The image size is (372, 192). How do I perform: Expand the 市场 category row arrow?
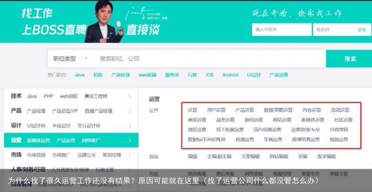click(x=130, y=155)
